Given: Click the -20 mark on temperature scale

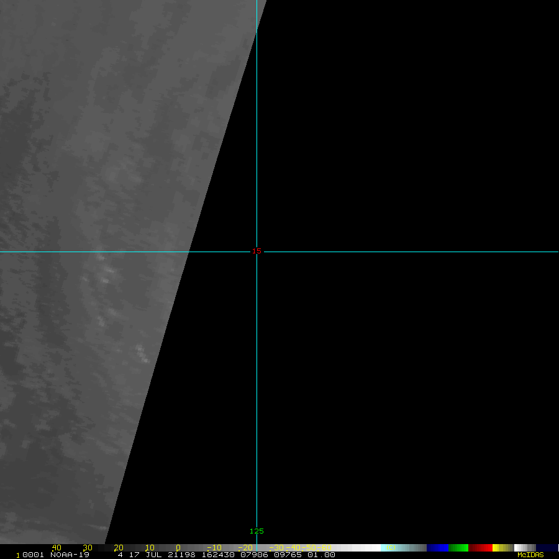Looking at the screenshot, I should click(245, 548).
